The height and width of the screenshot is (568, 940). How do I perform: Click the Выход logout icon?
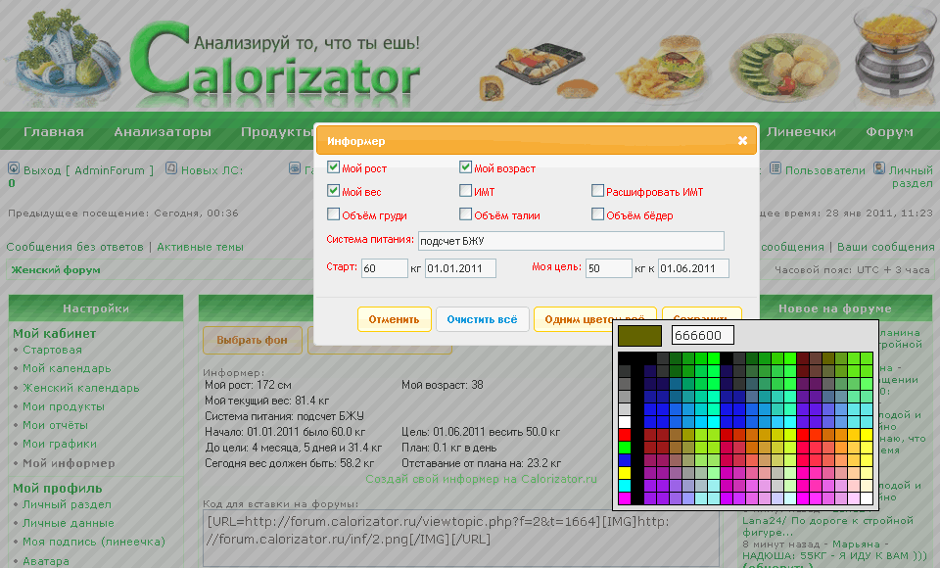[x=14, y=169]
